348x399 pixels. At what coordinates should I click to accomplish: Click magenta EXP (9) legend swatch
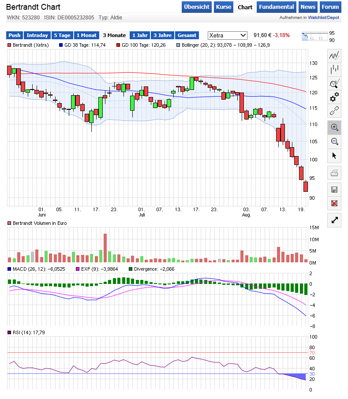point(78,269)
